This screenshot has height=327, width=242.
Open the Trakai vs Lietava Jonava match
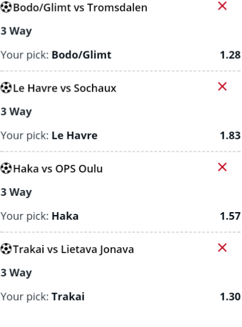click(73, 249)
